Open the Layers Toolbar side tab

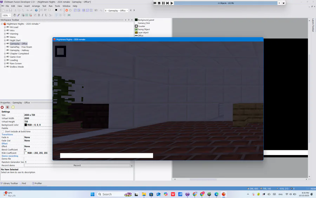click(313, 25)
